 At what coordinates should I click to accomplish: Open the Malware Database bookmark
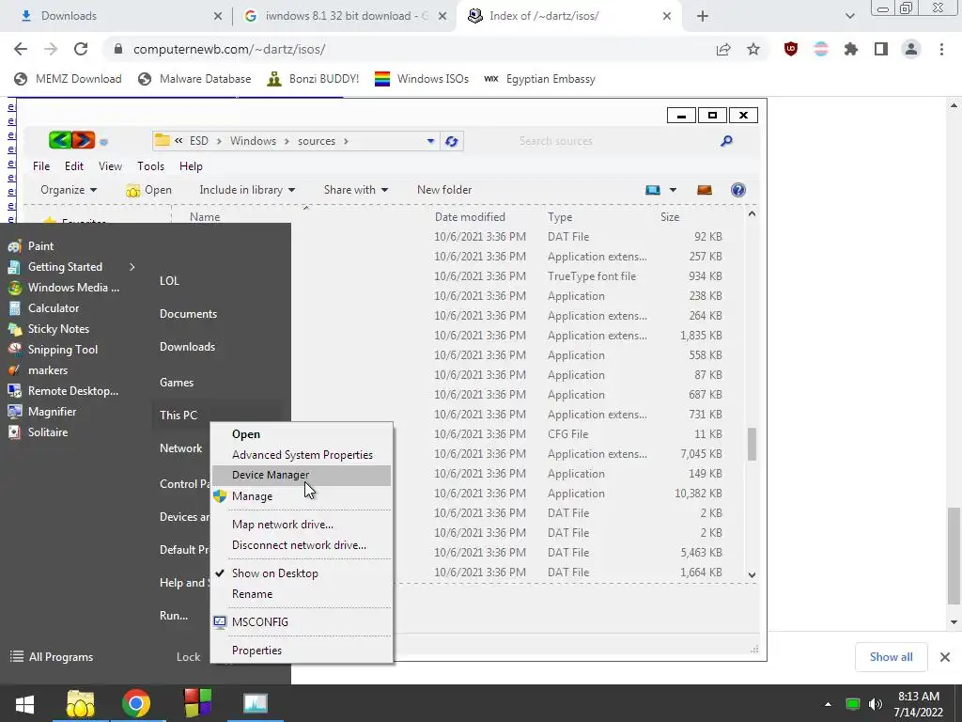(x=194, y=79)
